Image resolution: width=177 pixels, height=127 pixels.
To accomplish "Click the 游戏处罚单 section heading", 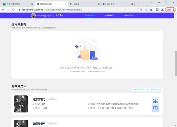I will coord(19,86).
